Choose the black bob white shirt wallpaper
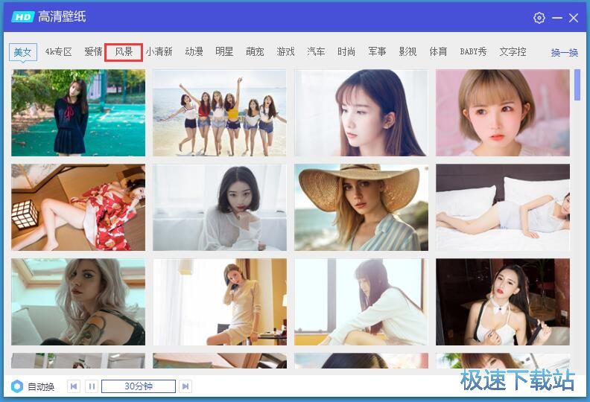 pos(220,207)
